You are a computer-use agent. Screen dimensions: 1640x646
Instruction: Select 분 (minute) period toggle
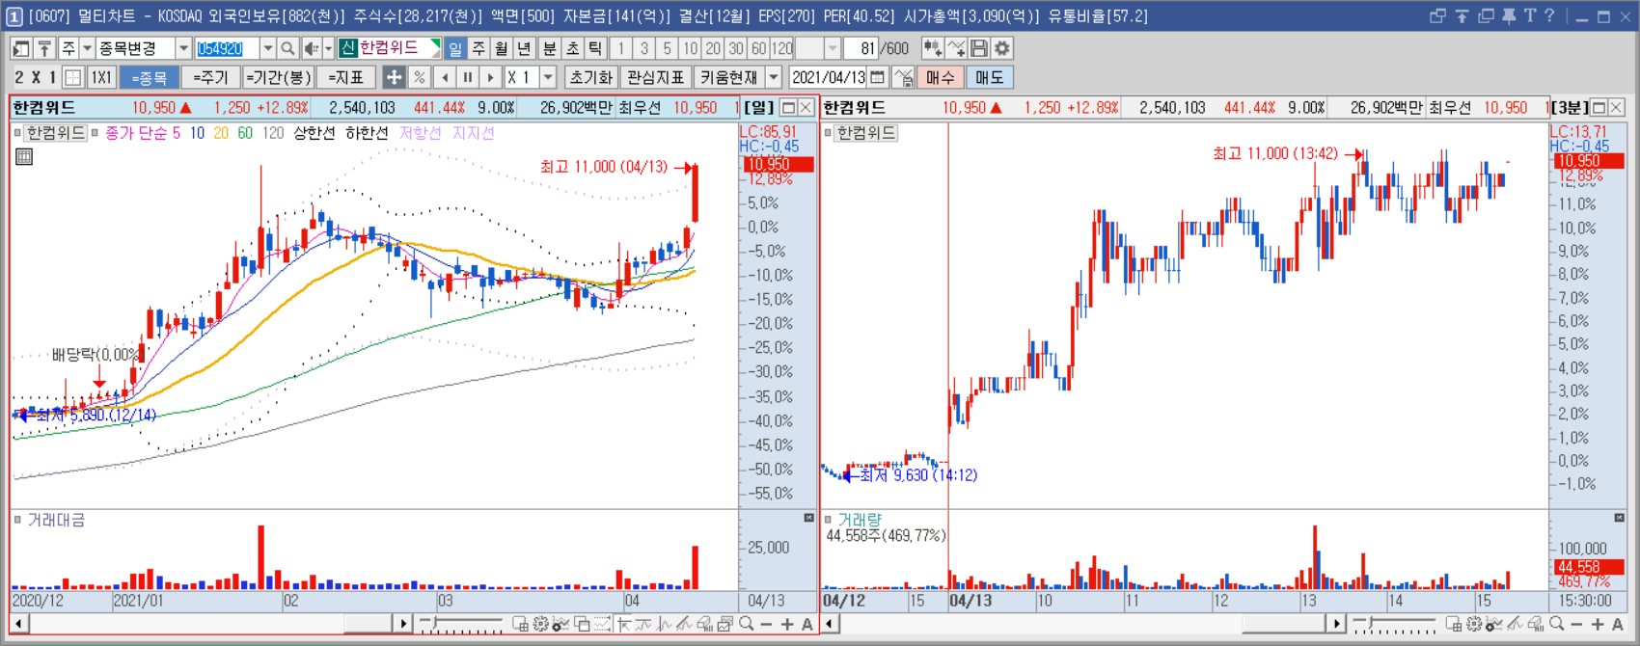pyautogui.click(x=549, y=48)
